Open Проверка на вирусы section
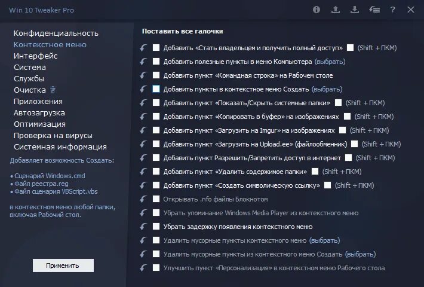 point(53,136)
